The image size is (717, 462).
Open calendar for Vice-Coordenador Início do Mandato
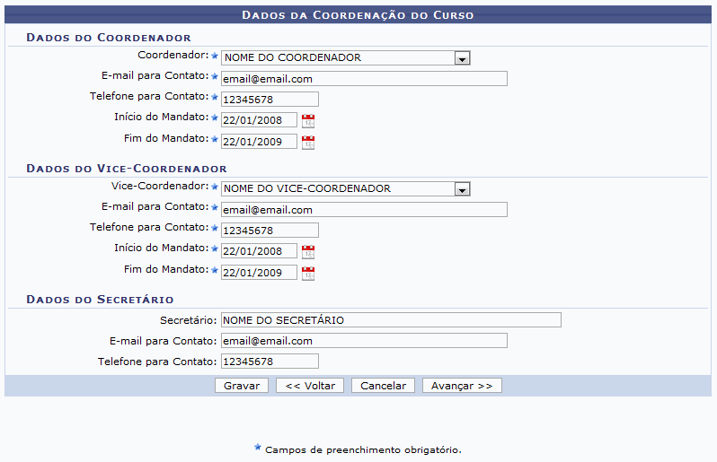click(x=308, y=251)
